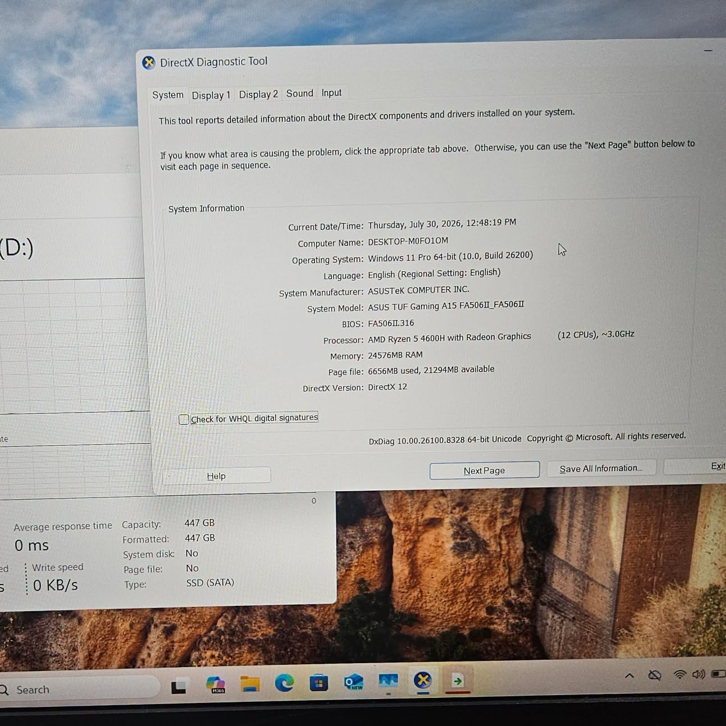
Task: Switch to the performance monitor taskbar app
Action: click(388, 681)
